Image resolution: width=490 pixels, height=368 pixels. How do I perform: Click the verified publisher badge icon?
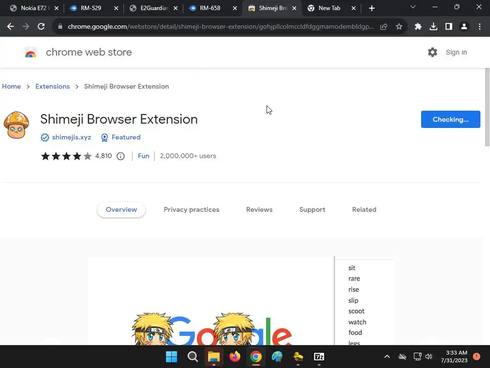point(45,138)
